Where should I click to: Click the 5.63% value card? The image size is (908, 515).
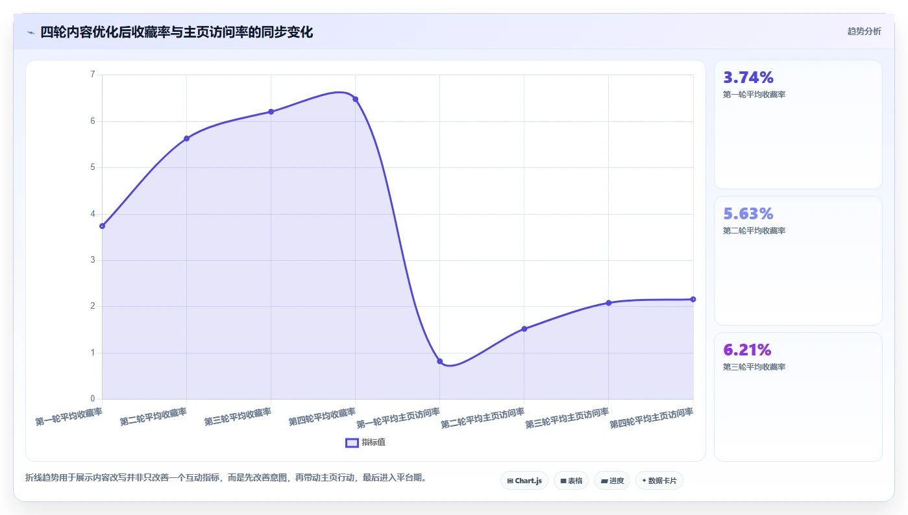pyautogui.click(x=798, y=261)
